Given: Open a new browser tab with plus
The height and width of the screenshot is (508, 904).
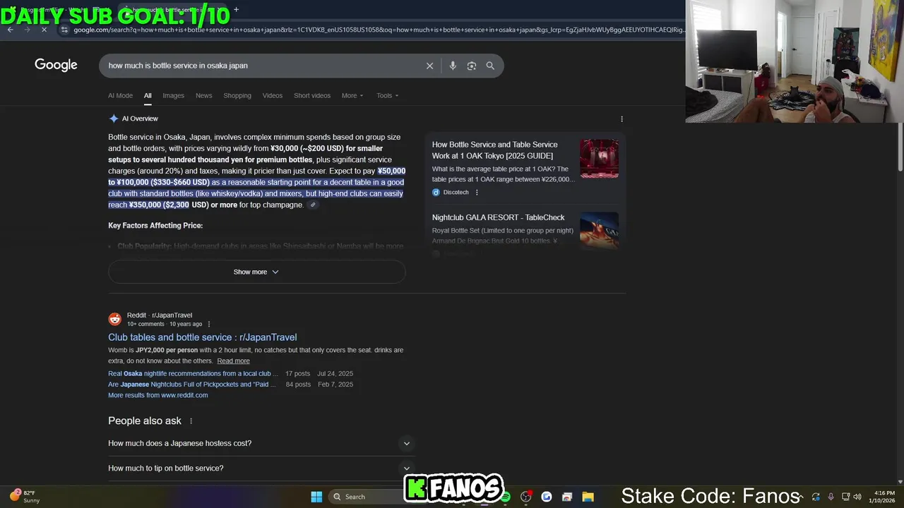Looking at the screenshot, I should click(236, 10).
